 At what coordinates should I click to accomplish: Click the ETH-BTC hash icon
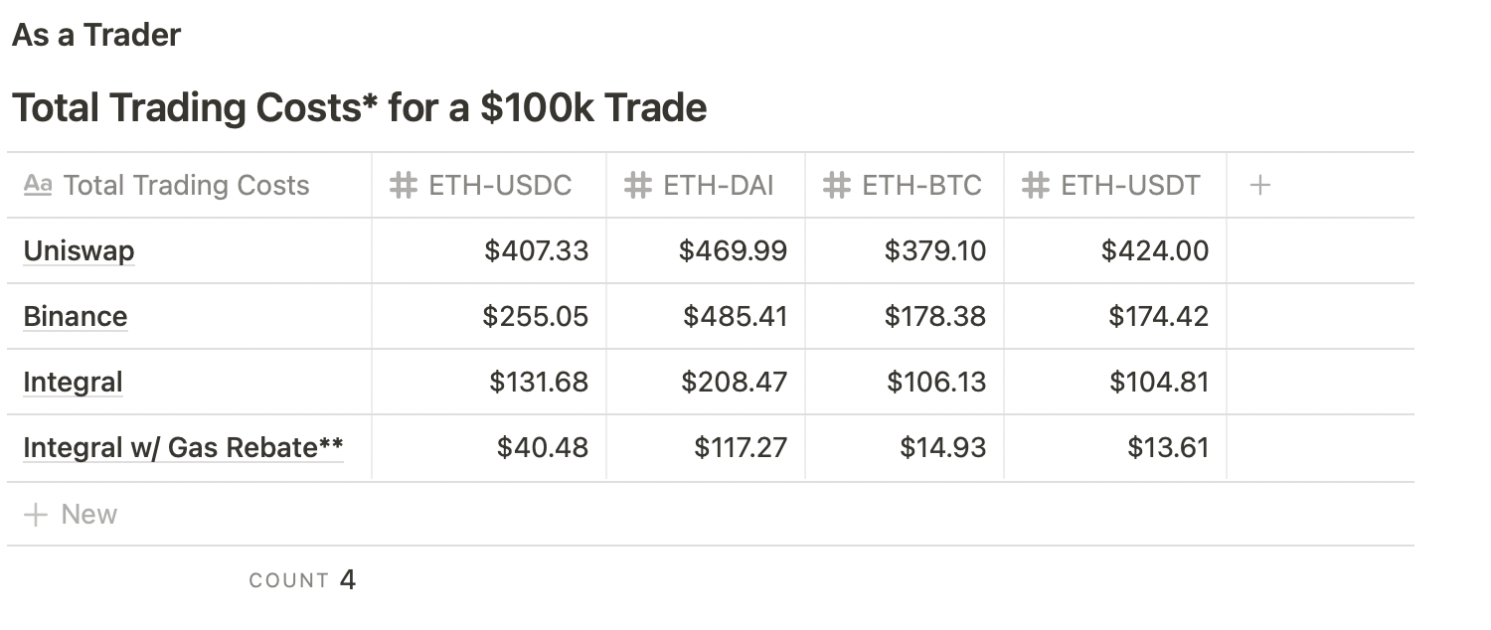pos(836,186)
